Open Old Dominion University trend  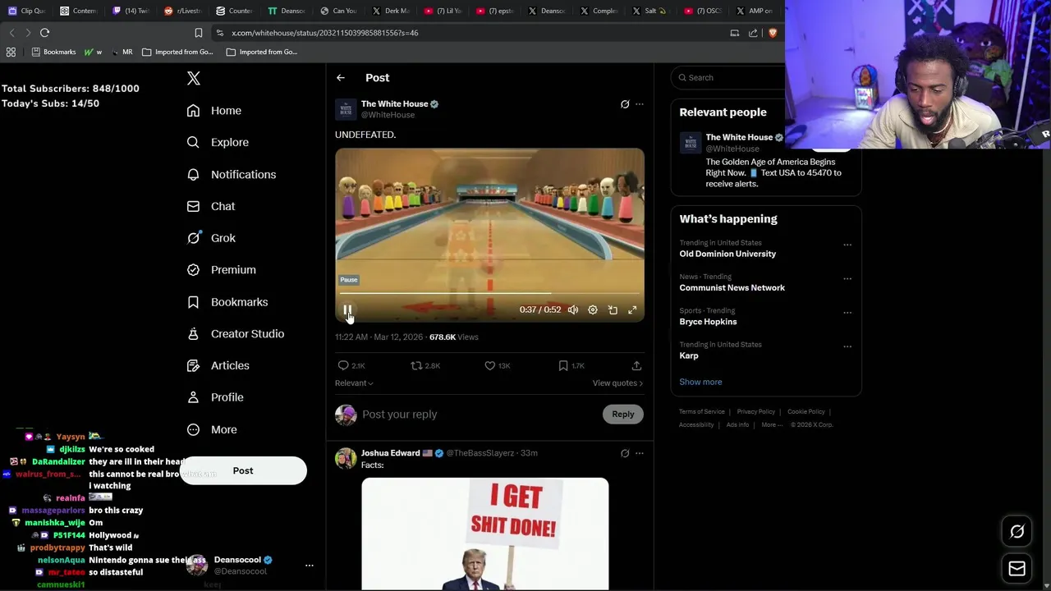tap(727, 254)
